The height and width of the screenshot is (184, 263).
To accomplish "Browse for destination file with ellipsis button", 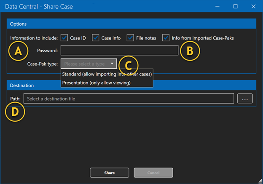I will pyautogui.click(x=245, y=99).
